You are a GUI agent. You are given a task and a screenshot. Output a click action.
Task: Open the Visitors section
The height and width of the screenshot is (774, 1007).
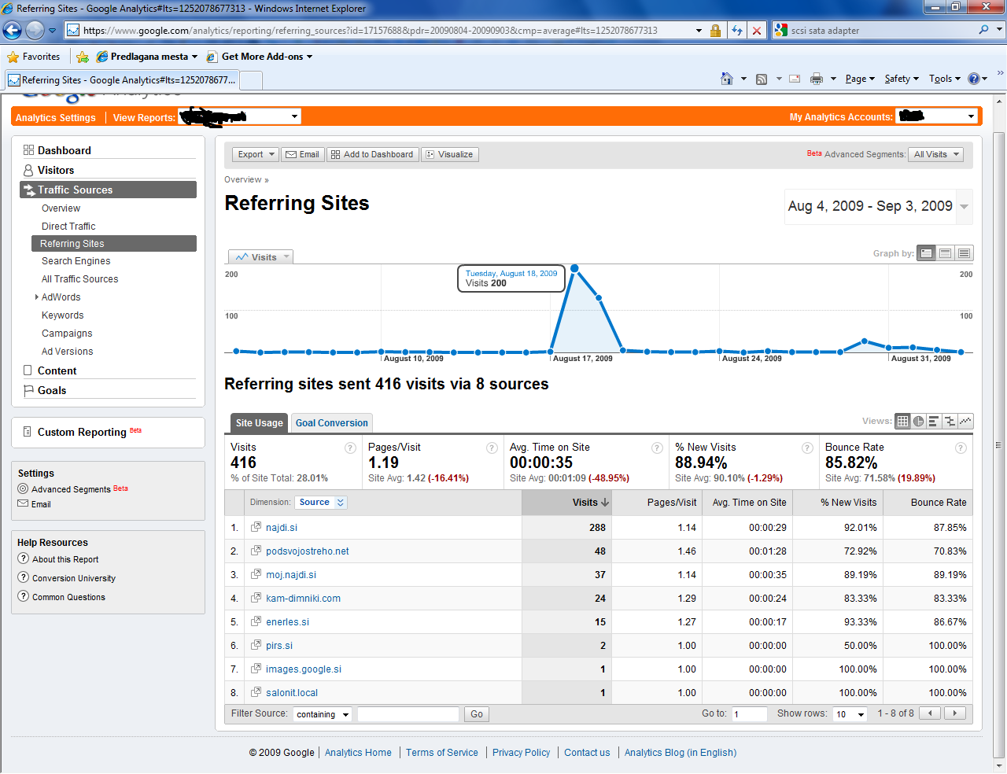pyautogui.click(x=56, y=170)
